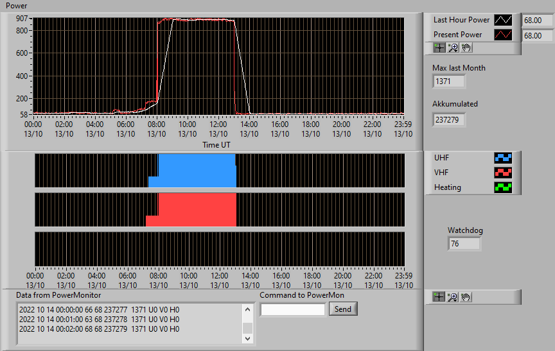
Task: Click the Akkumulated value field
Action: pyautogui.click(x=448, y=120)
